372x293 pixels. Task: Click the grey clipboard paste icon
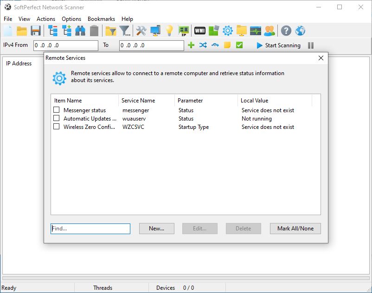click(x=94, y=31)
